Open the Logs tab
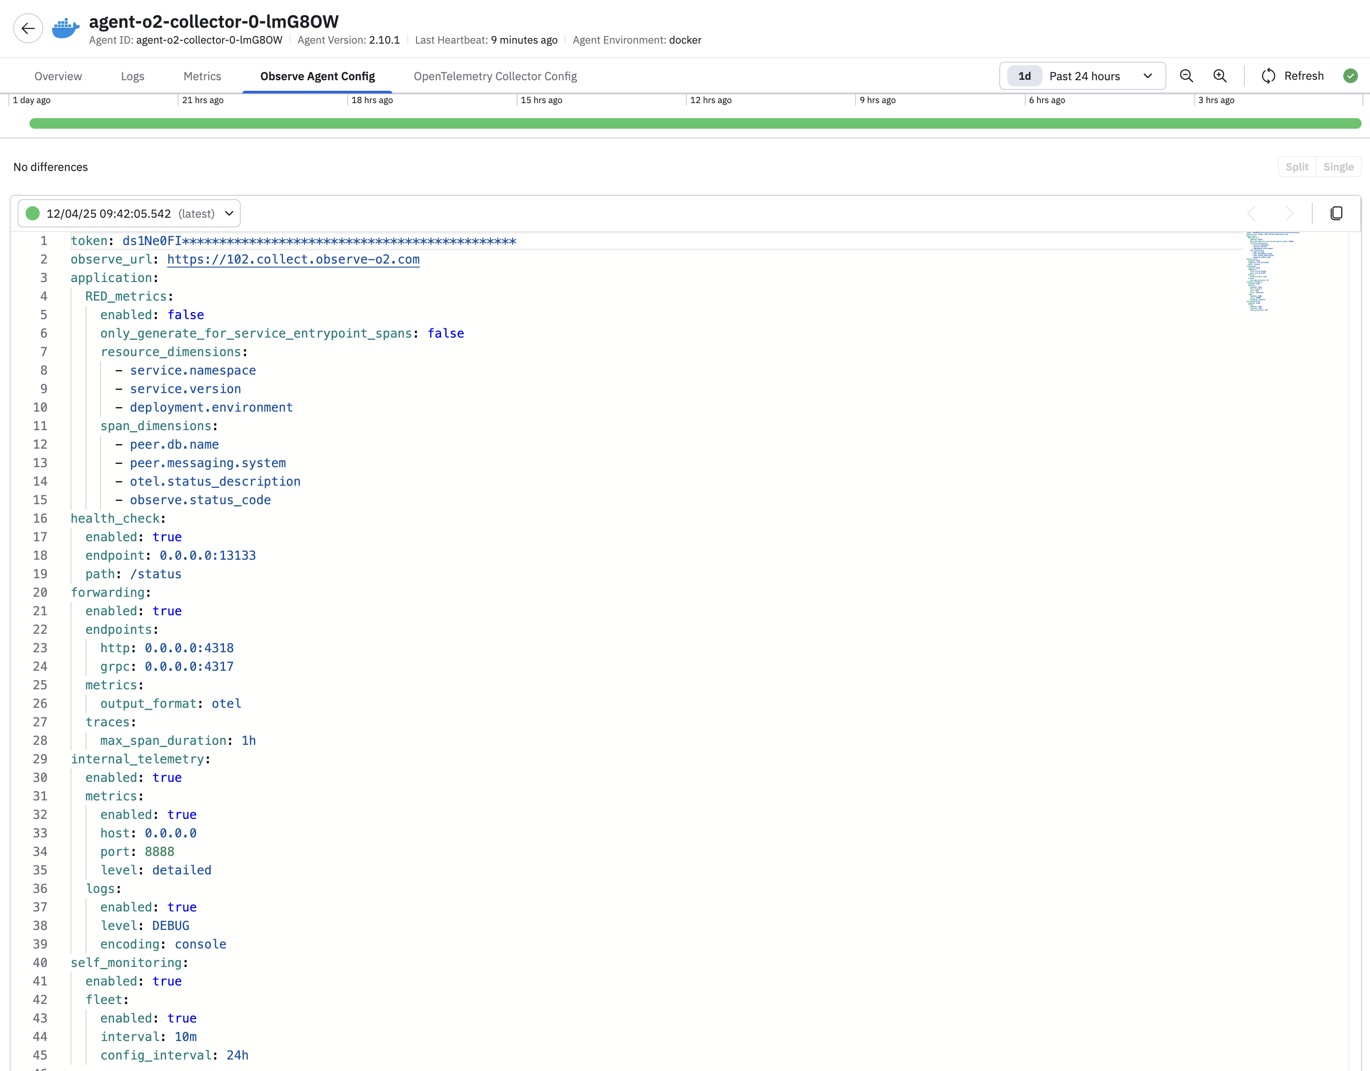 [x=132, y=76]
